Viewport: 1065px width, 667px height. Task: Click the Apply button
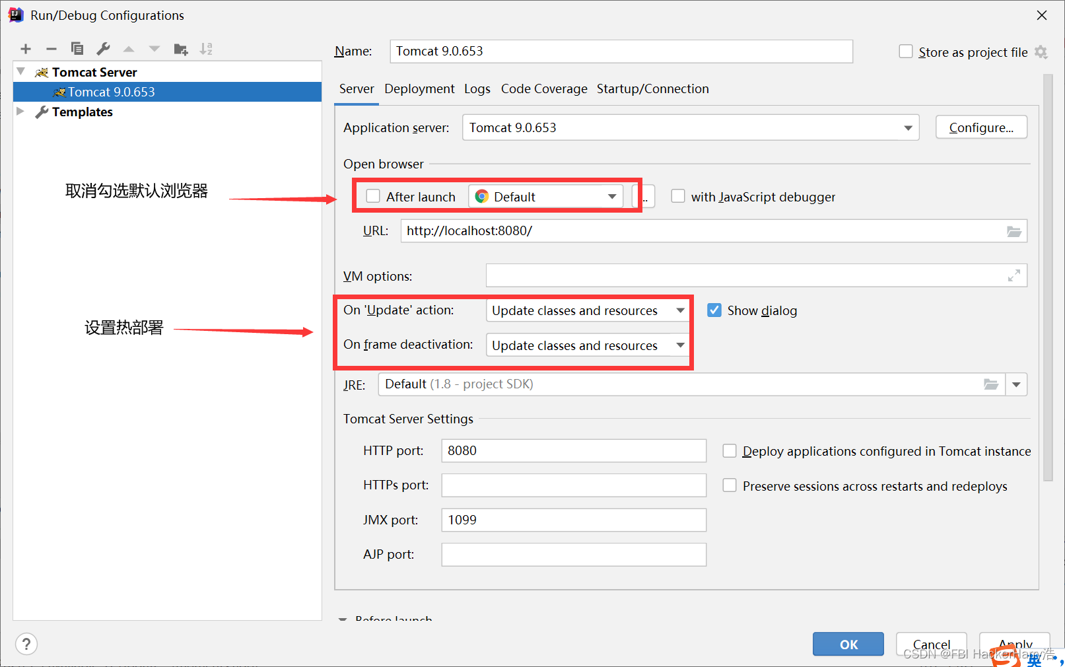[x=1015, y=644]
